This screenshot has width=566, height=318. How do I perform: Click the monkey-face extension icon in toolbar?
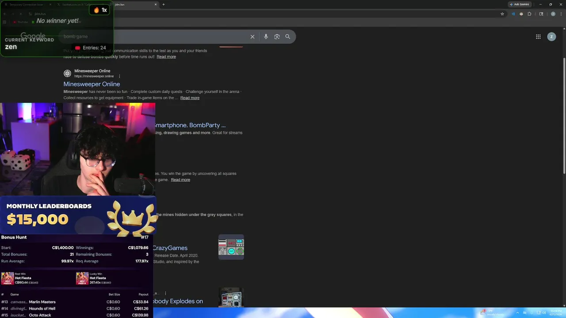pyautogui.click(x=521, y=14)
